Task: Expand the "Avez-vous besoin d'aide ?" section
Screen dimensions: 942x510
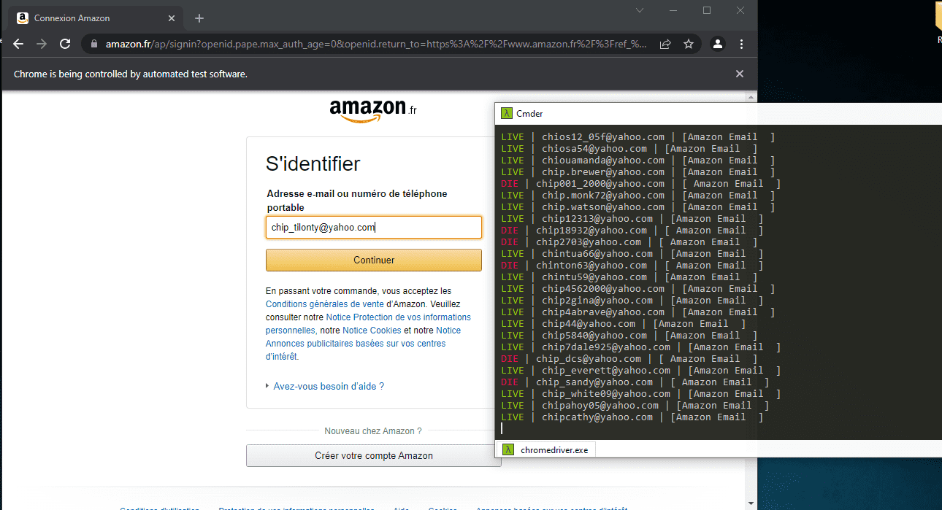Action: coord(328,386)
